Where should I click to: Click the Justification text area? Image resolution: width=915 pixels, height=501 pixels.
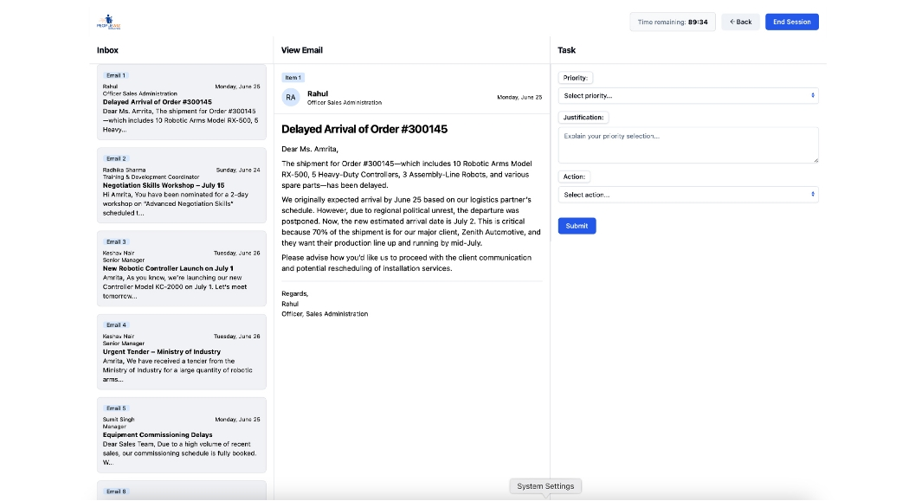coord(687,145)
